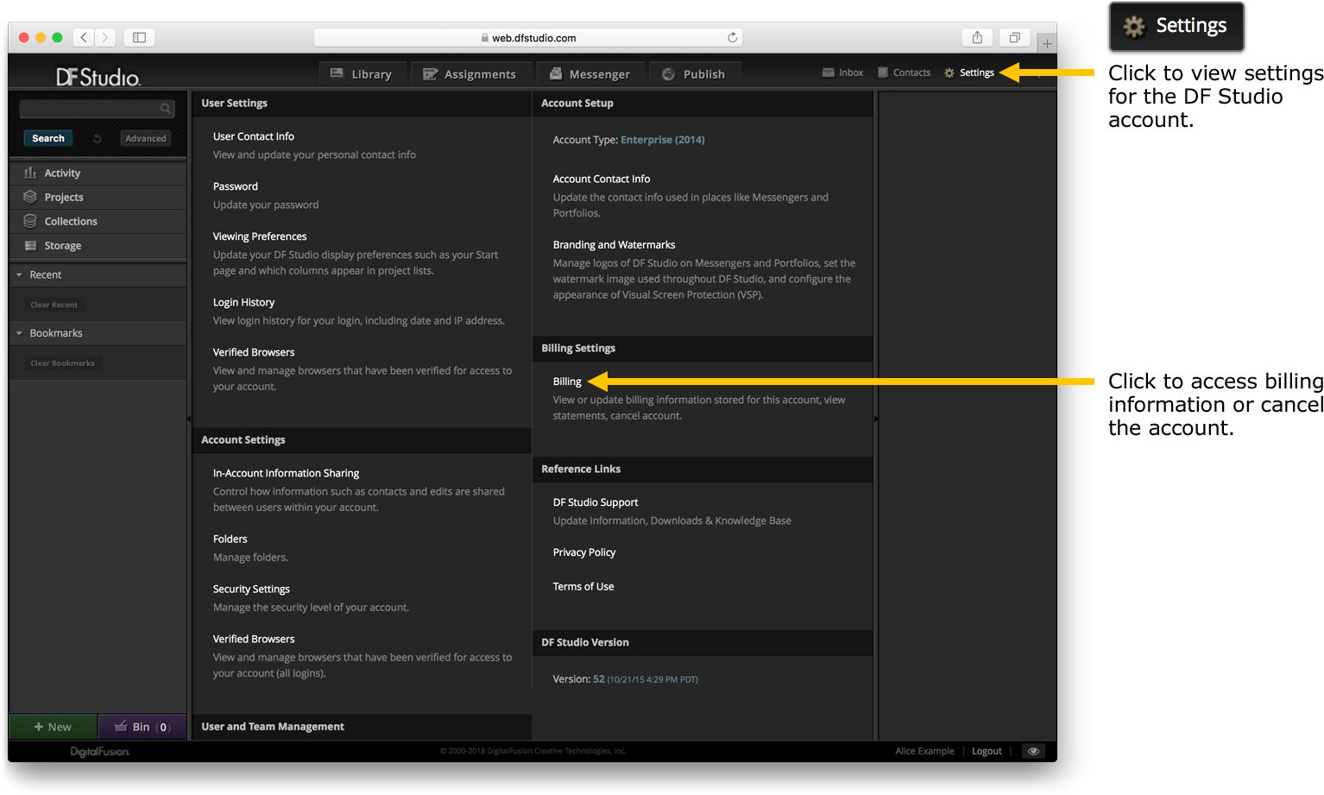Open the Messenger tab
The image size is (1324, 795).
click(589, 74)
